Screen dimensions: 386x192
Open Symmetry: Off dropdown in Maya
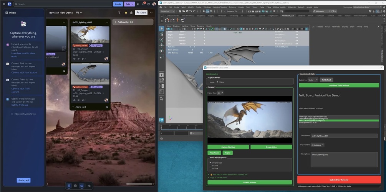point(232,11)
